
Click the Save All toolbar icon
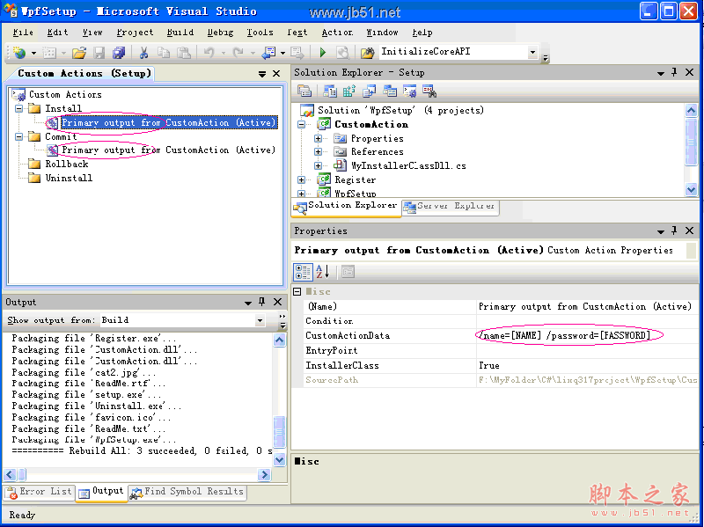tap(119, 53)
